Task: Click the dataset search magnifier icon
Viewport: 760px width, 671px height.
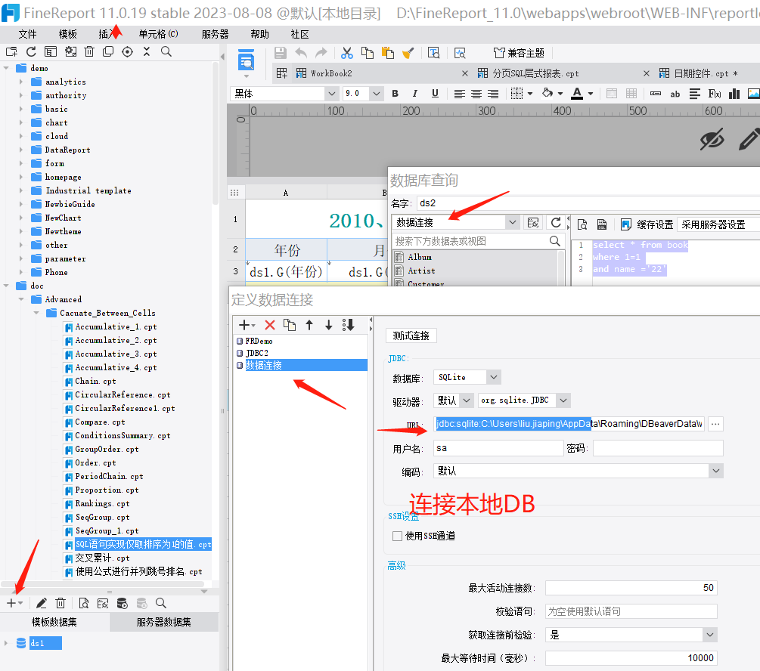Action: pyautogui.click(x=161, y=603)
